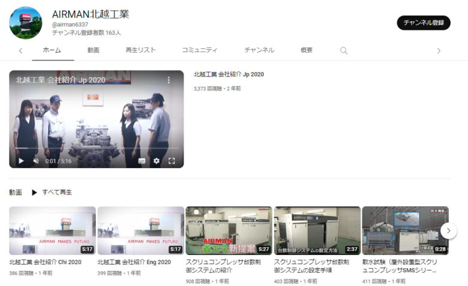Click すべて再生 play all link
Screen dimensions: 468x286
tap(57, 192)
